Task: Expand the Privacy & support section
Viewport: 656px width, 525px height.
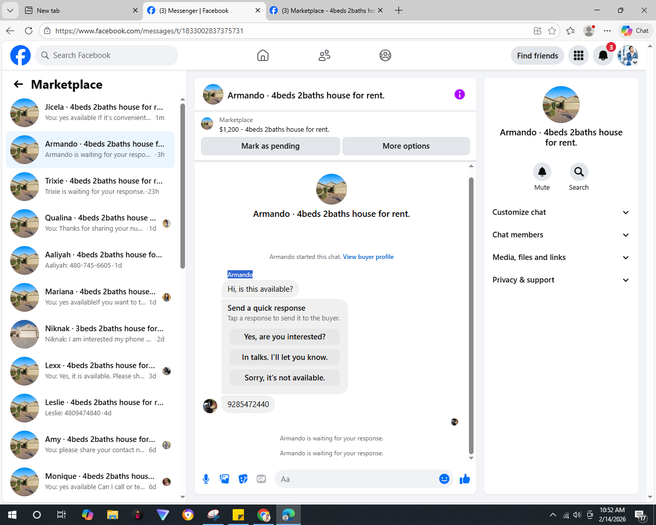Action: coord(561,280)
